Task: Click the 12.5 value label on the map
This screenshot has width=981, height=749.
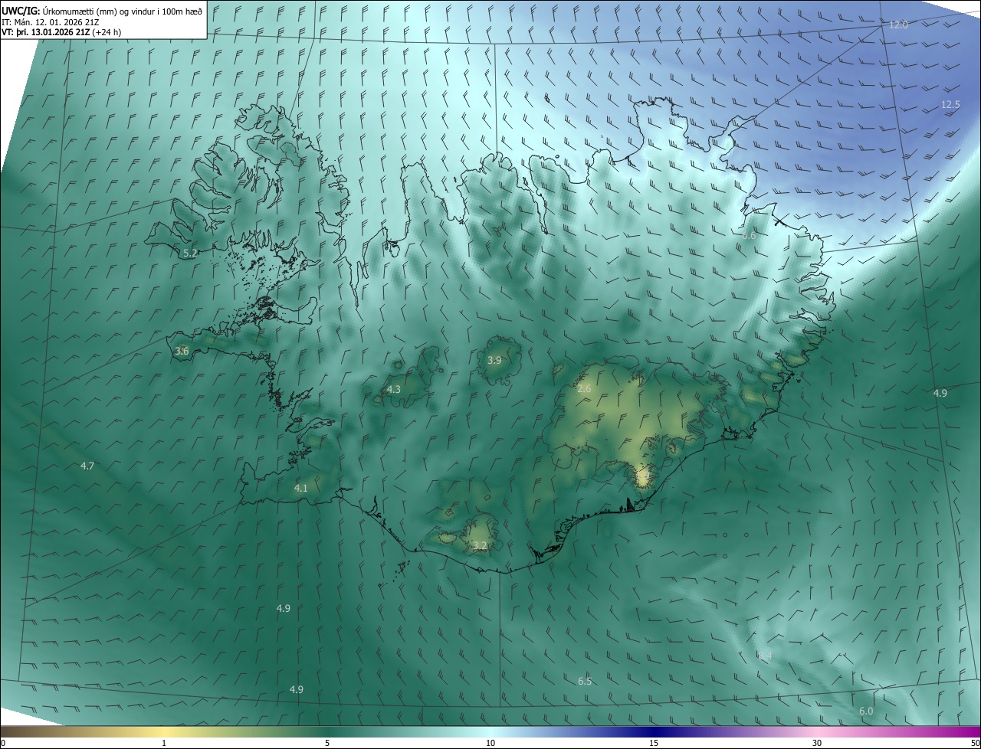Action: (x=950, y=104)
